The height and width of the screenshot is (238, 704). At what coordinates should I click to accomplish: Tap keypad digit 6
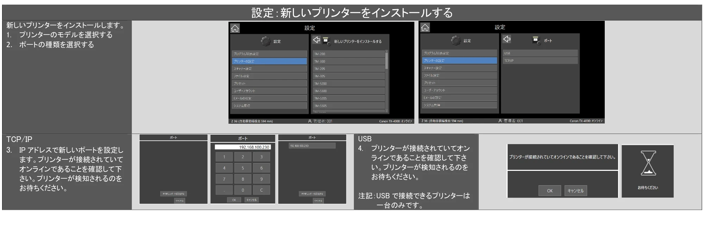point(261,168)
